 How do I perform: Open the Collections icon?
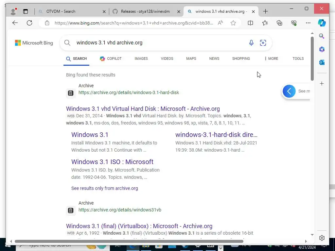click(x=279, y=23)
